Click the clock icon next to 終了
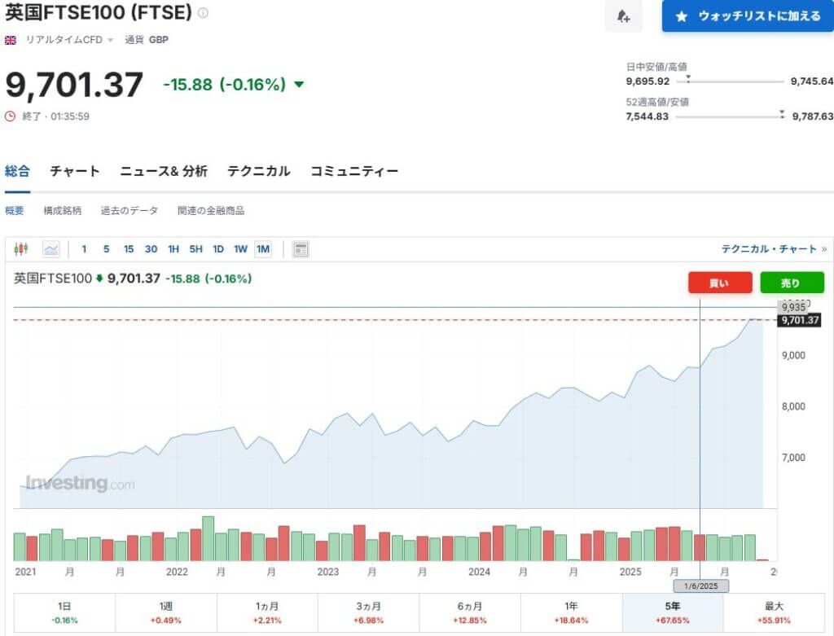 tap(11, 116)
